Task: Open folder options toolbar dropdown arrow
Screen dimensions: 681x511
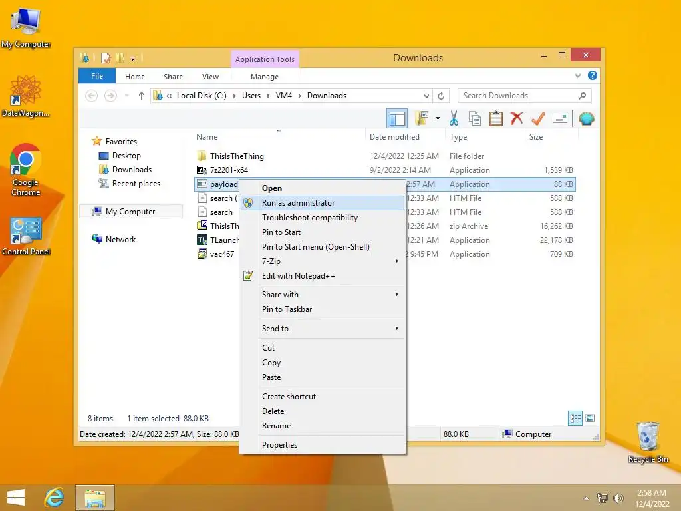Action: tap(438, 118)
